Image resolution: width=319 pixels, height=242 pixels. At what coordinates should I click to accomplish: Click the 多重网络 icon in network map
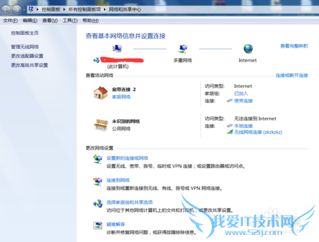[x=182, y=48]
